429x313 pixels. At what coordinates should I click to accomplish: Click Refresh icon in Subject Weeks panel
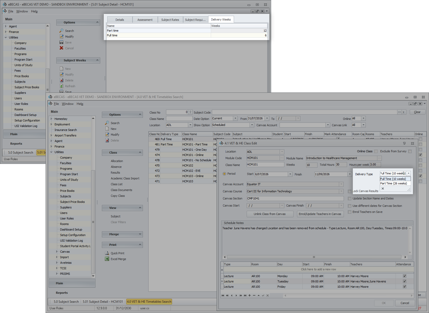tap(61, 86)
